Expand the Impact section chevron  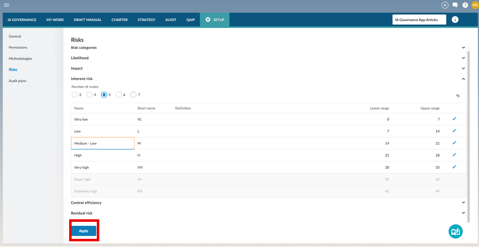(463, 68)
